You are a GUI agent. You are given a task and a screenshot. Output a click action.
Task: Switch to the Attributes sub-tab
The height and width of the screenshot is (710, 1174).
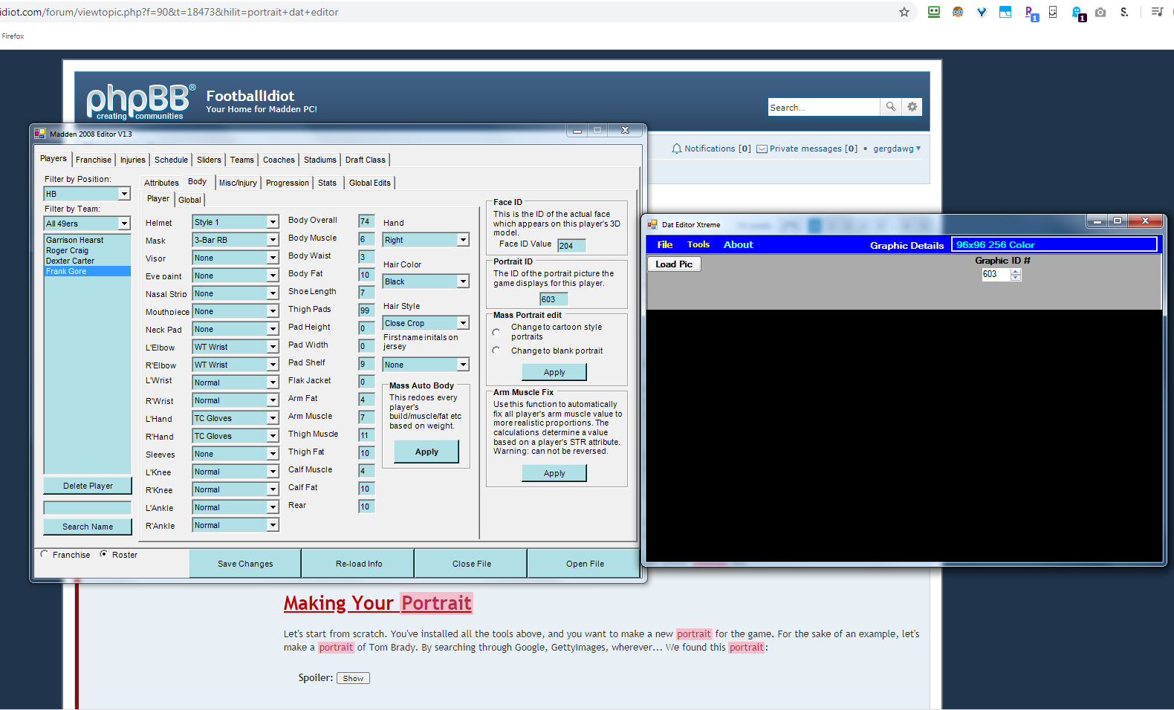[161, 183]
